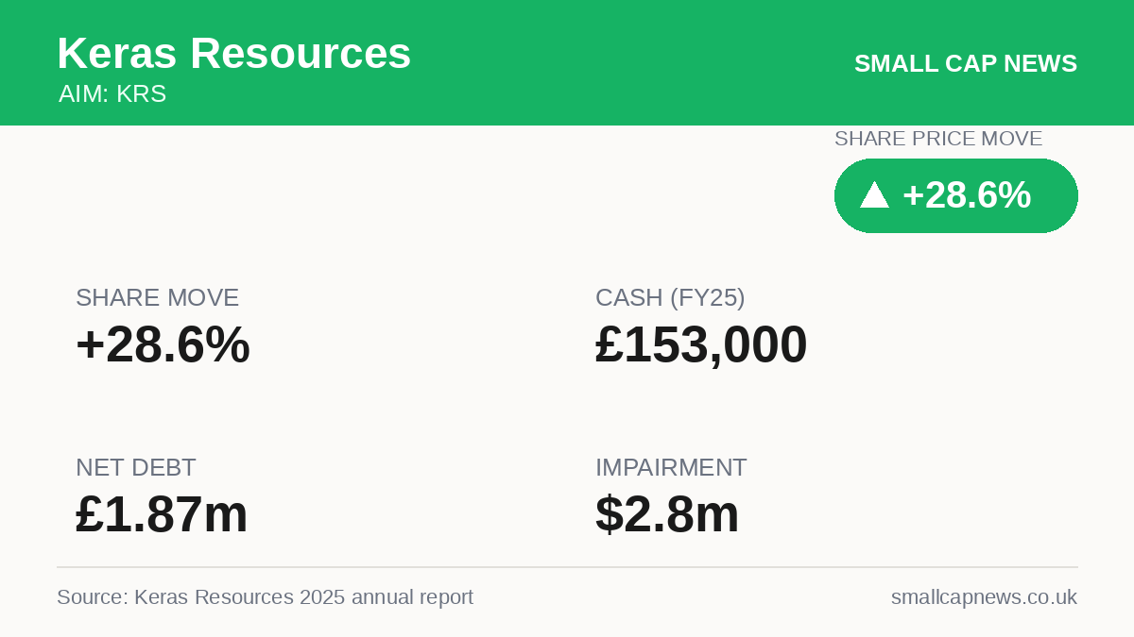Click the $2.8m impairment value
Image resolution: width=1134 pixels, height=637 pixels.
pyautogui.click(x=667, y=514)
